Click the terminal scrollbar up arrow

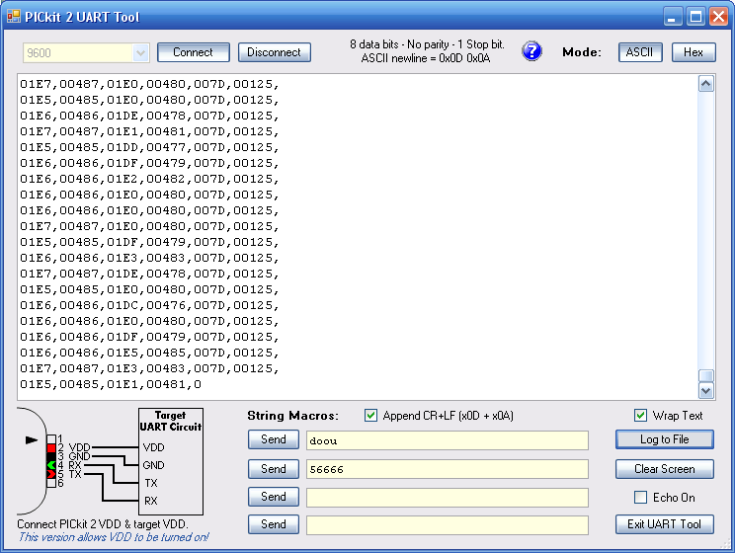(706, 84)
